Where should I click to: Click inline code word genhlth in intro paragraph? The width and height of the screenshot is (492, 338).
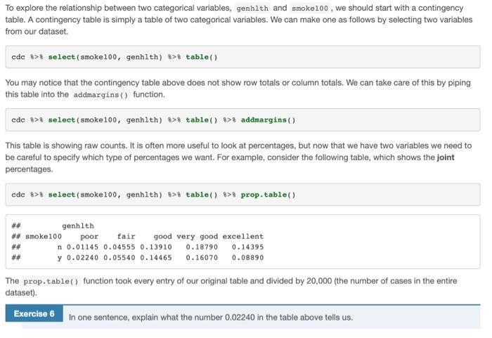[x=252, y=8]
